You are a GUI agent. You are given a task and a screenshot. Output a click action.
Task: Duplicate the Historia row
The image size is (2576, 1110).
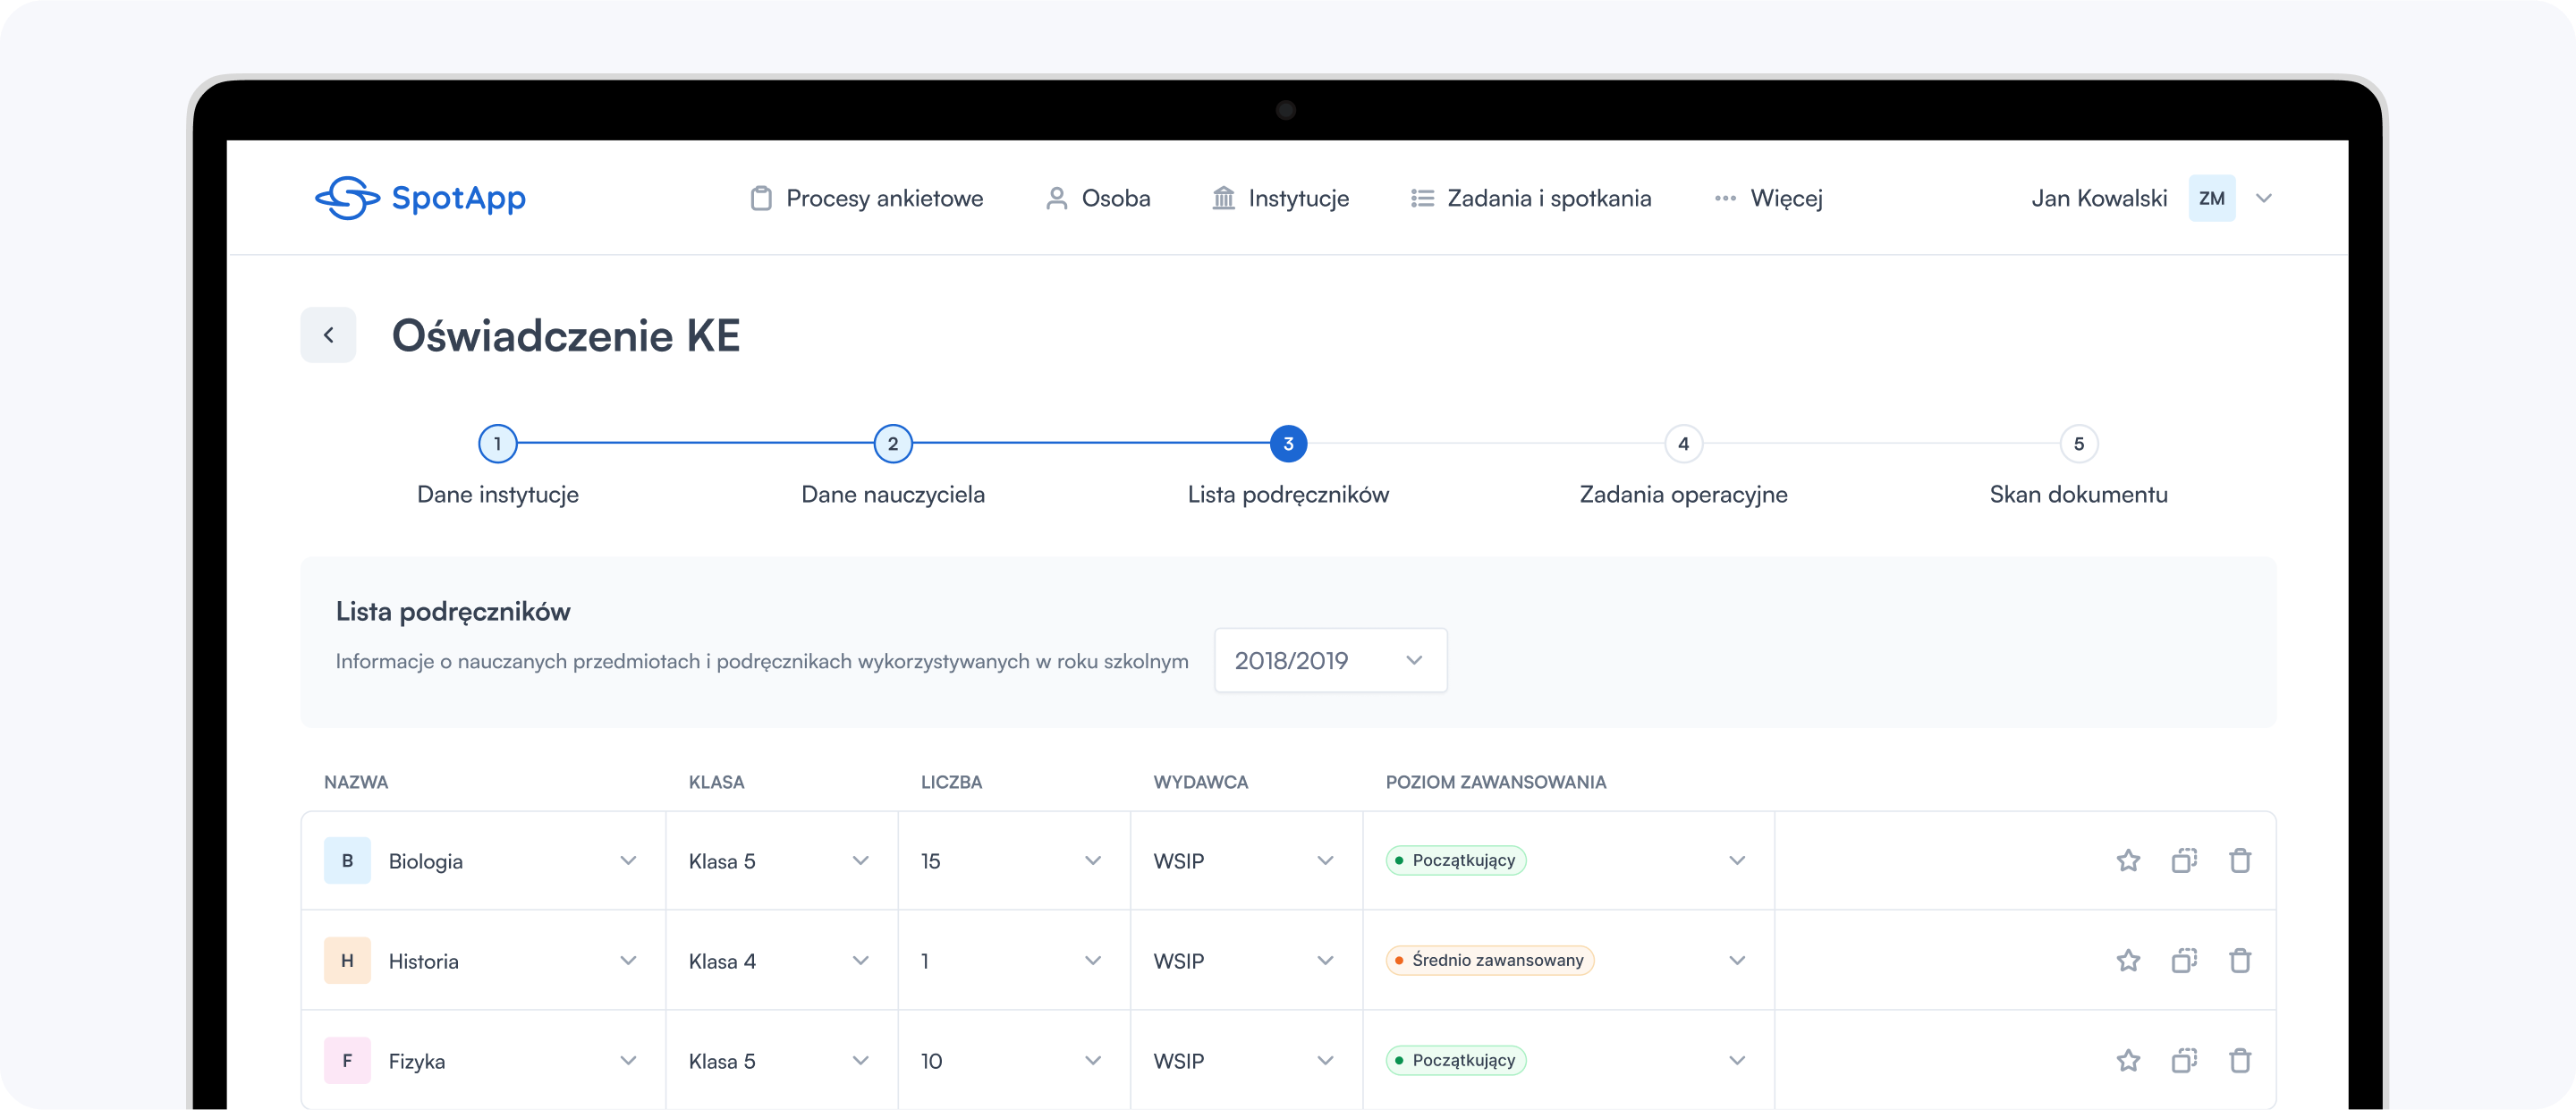point(2184,961)
